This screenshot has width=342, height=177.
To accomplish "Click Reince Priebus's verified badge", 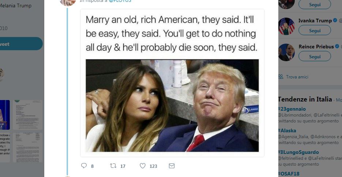I will [337, 46].
